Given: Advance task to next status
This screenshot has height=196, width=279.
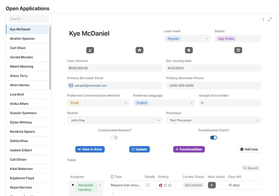Looking at the screenshot, I should coord(212,185).
